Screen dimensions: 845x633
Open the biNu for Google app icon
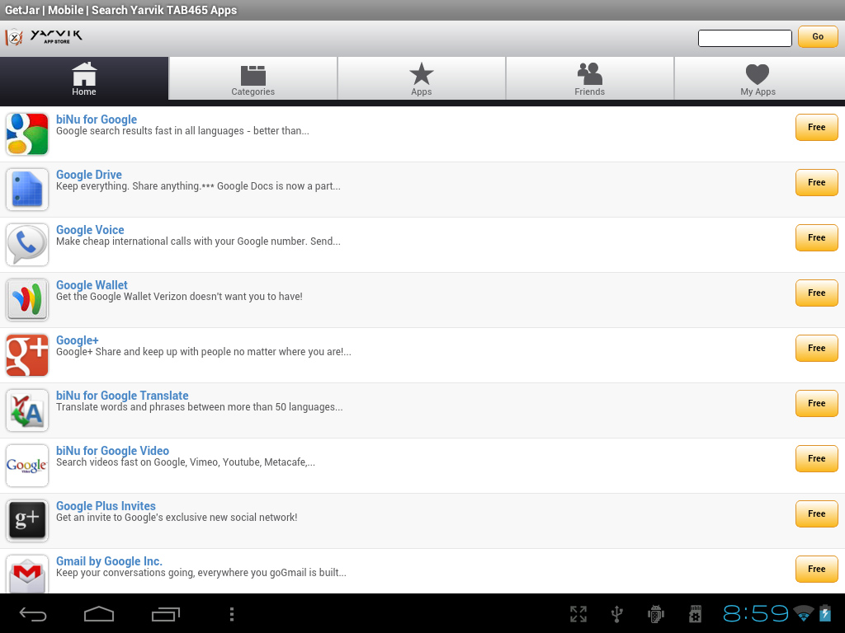point(27,134)
